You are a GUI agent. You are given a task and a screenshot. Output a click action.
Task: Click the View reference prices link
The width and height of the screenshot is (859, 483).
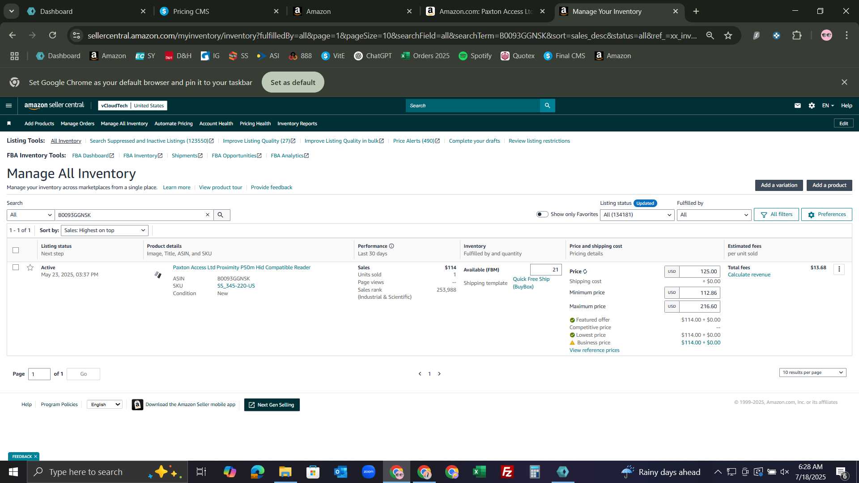click(x=594, y=350)
